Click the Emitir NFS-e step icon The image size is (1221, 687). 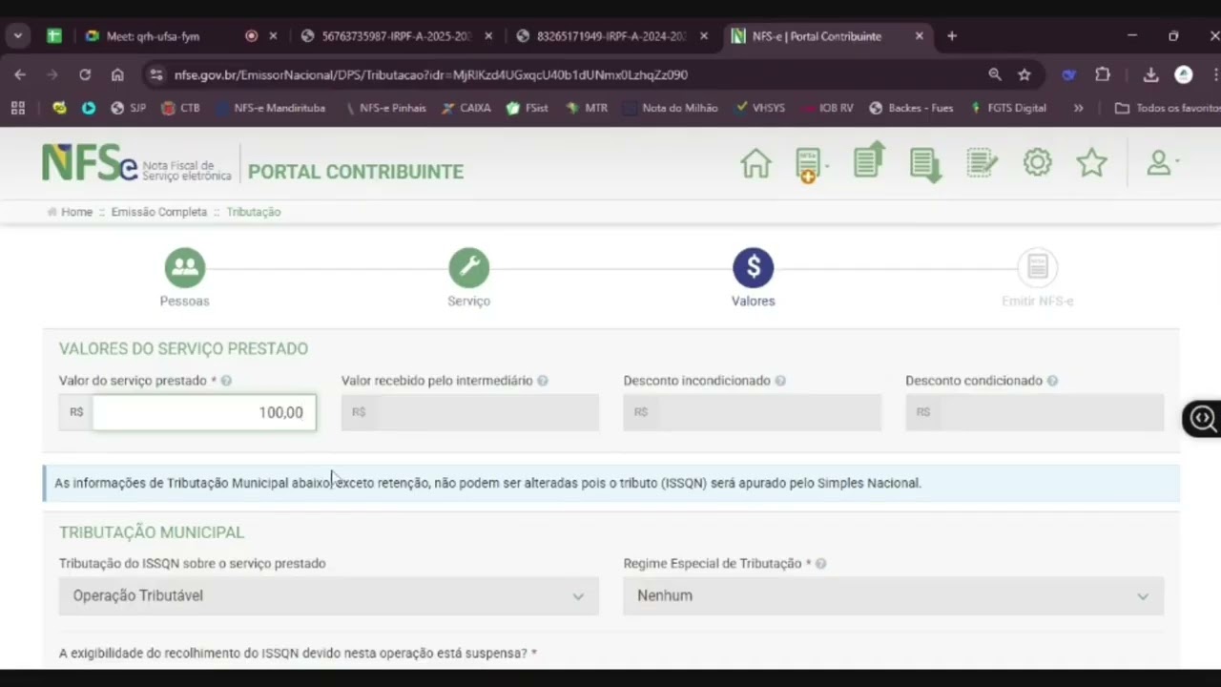pyautogui.click(x=1038, y=268)
